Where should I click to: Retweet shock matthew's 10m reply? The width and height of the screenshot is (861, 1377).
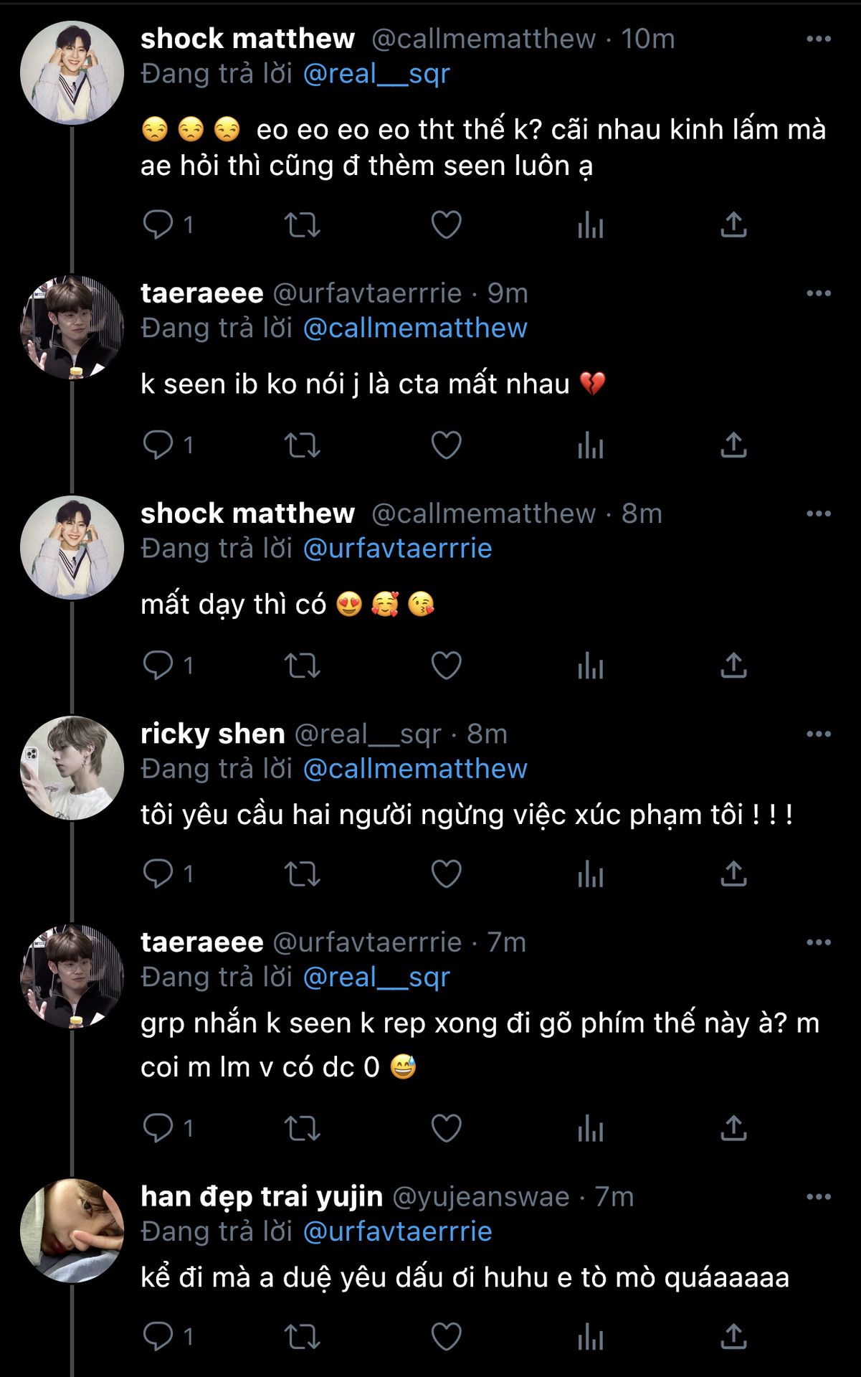pyautogui.click(x=303, y=225)
